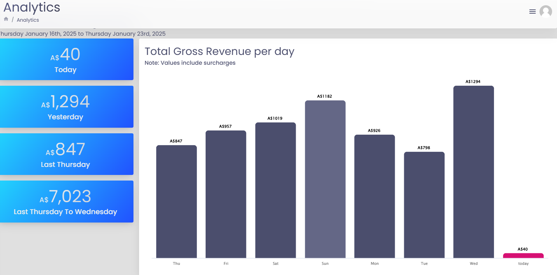Click the Wed axis label

point(474,263)
